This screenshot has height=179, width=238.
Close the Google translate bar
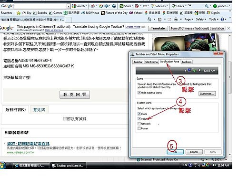coord(228,28)
